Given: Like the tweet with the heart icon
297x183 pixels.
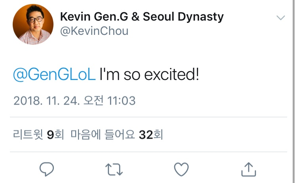Looking at the screenshot, I should (181, 169).
